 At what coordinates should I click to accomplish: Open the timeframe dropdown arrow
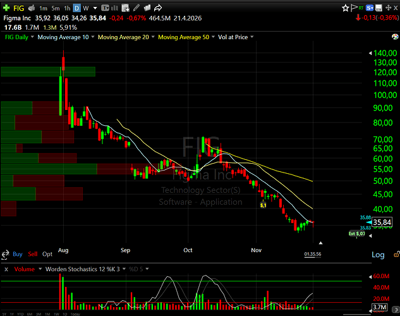[95, 8]
